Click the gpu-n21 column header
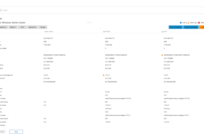The width and height of the screenshot is (204, 135). [x=164, y=31]
